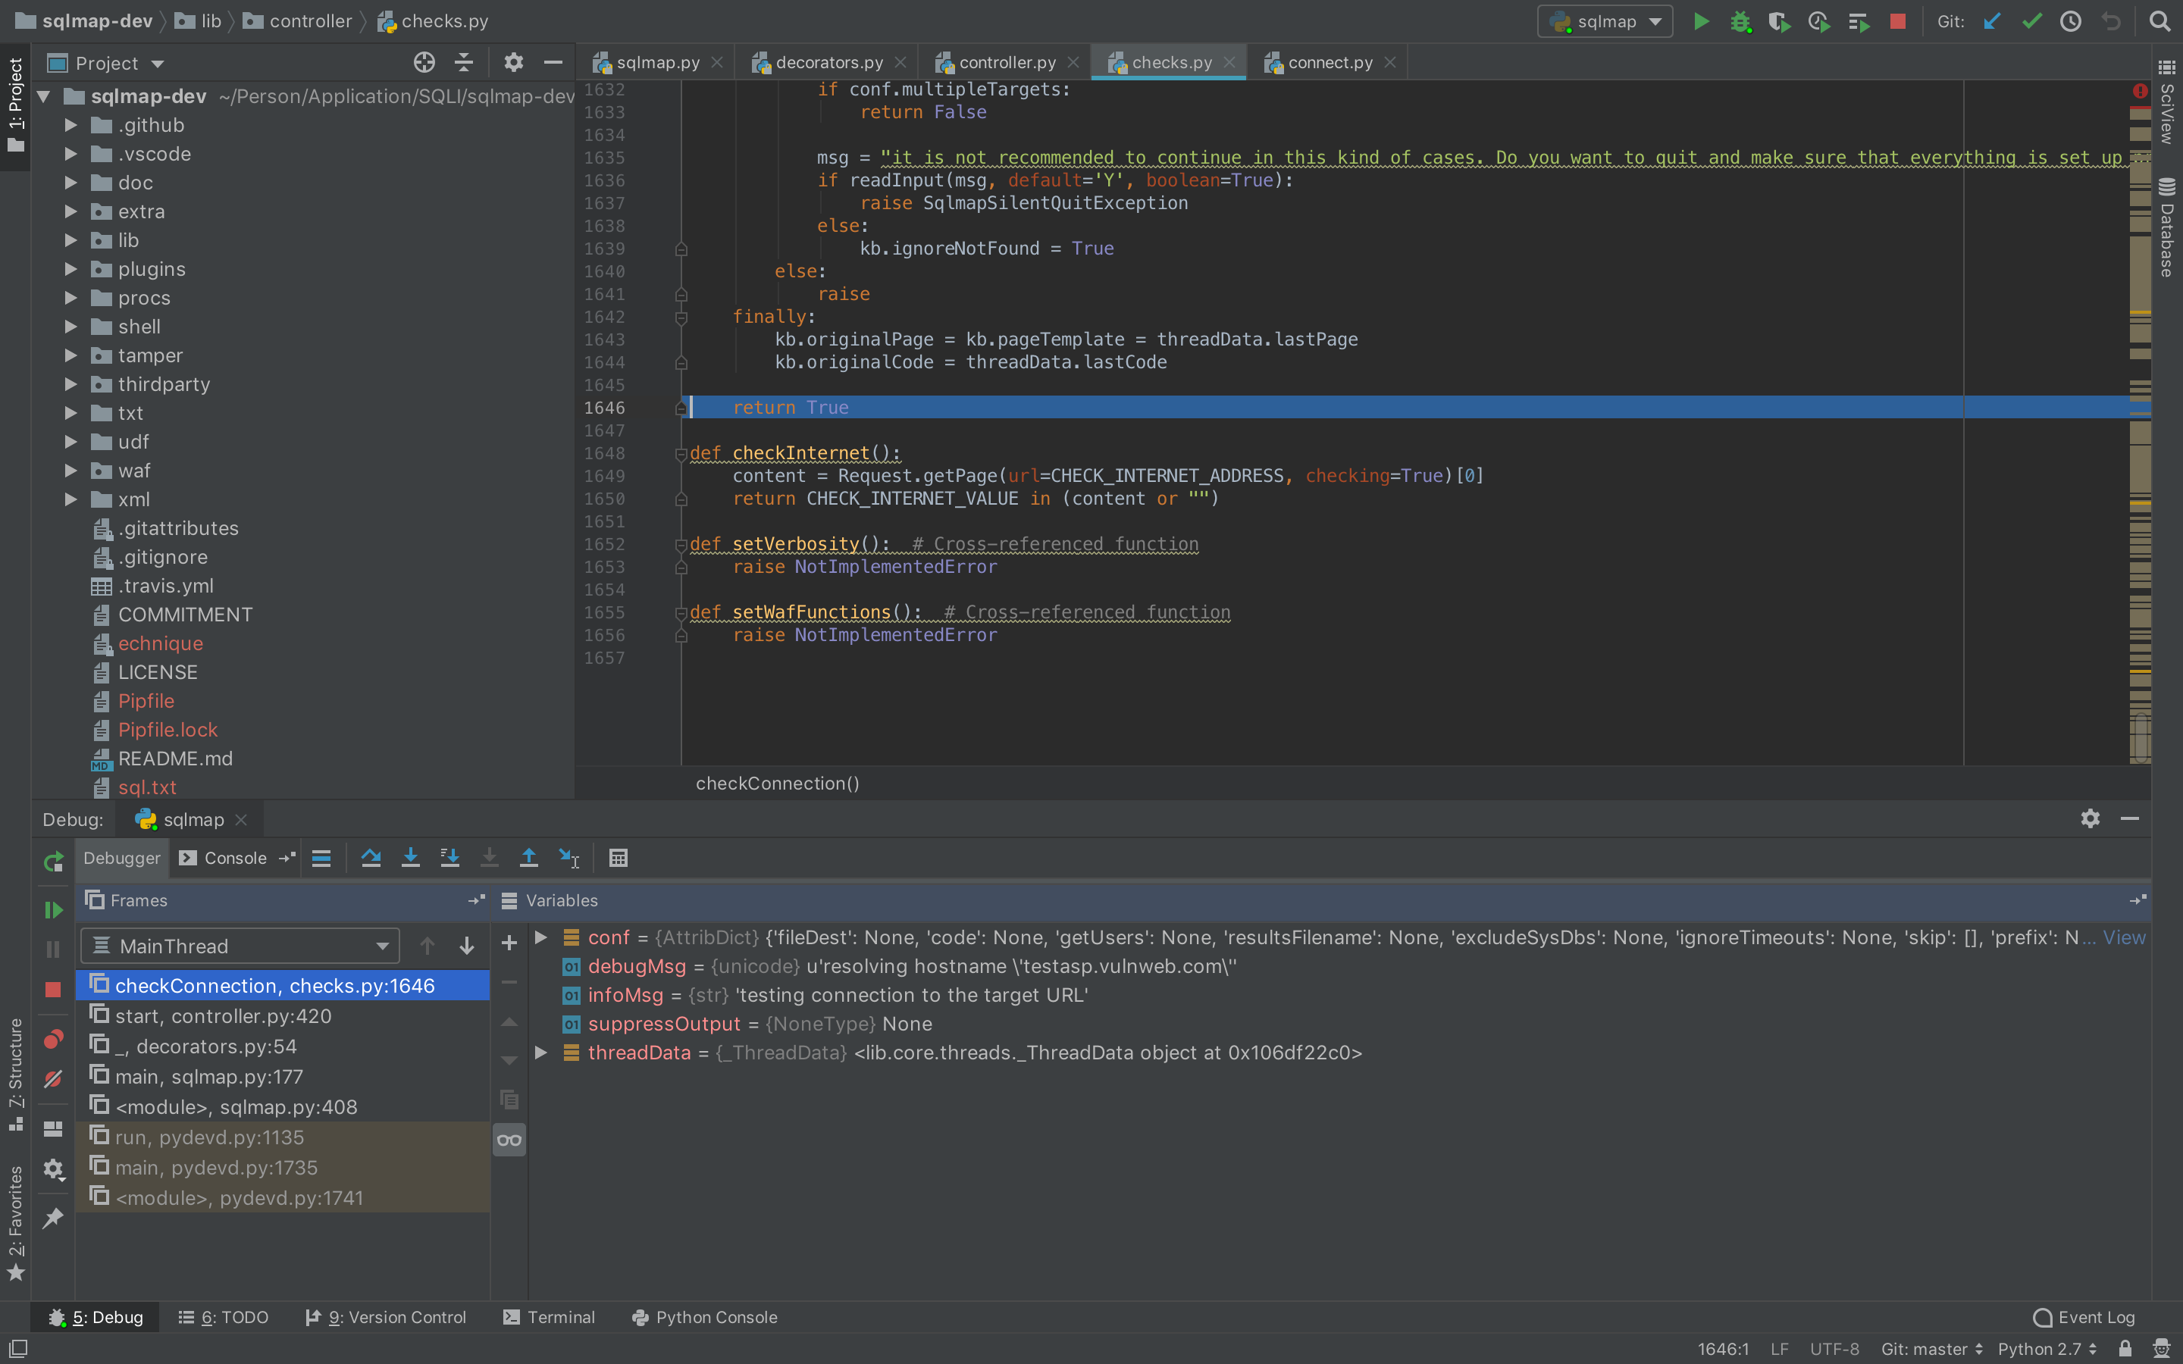
Task: Switch to the controller.py editor tab
Action: click(1006, 62)
